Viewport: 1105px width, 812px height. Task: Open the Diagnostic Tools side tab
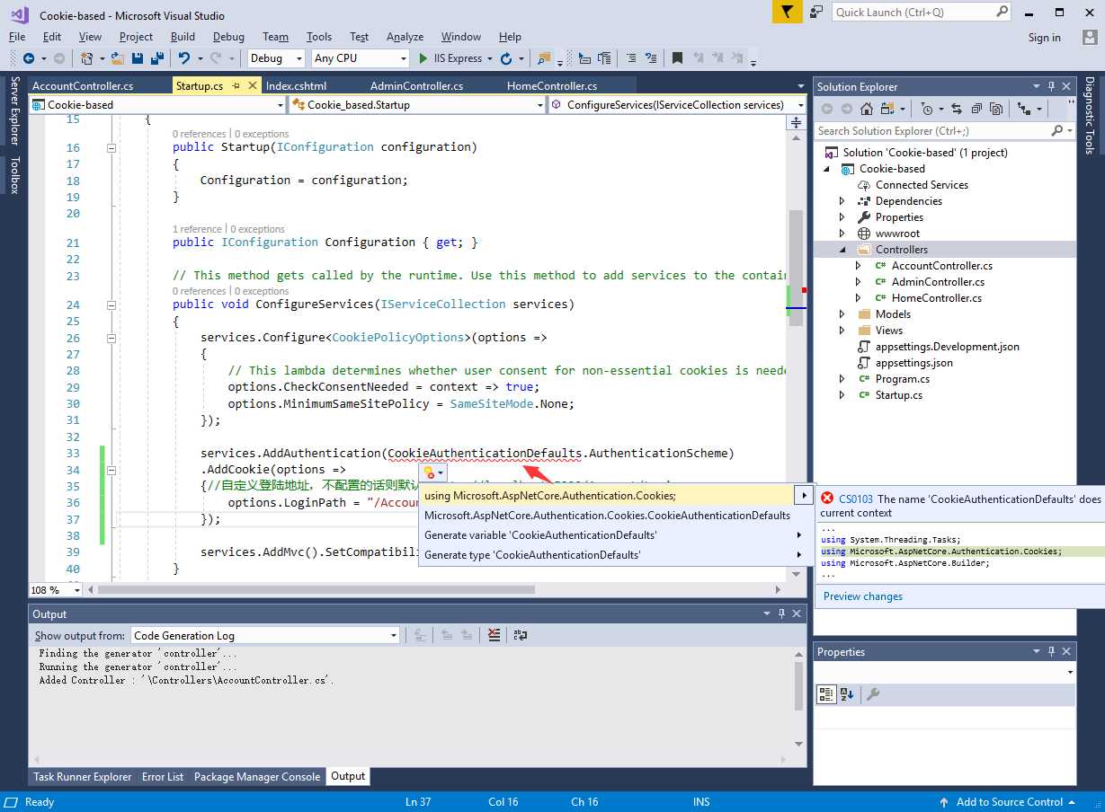coord(1089,115)
